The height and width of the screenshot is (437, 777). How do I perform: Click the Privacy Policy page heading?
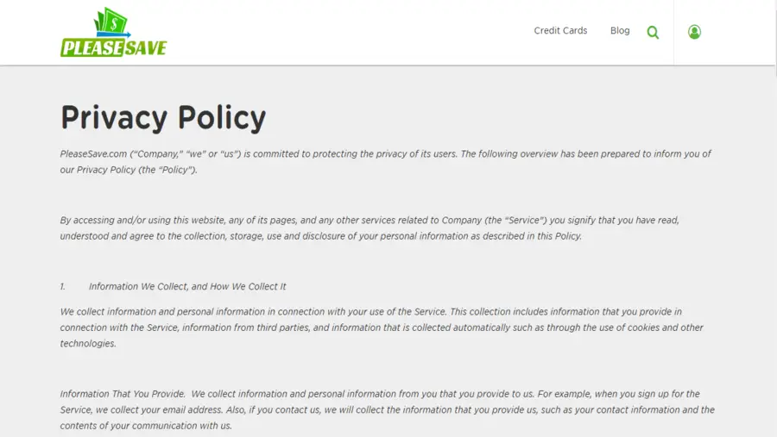coord(163,117)
